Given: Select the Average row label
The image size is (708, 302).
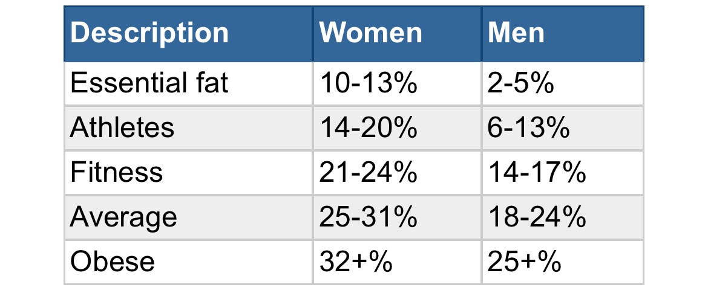Looking at the screenshot, I should click(123, 217).
